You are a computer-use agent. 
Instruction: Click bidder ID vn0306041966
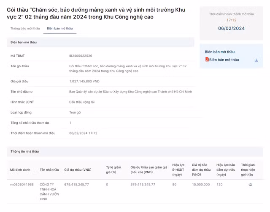click(22, 184)
